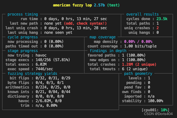177x118 pixels.
Task: Click imported value 'n/a'
Action: point(151,96)
